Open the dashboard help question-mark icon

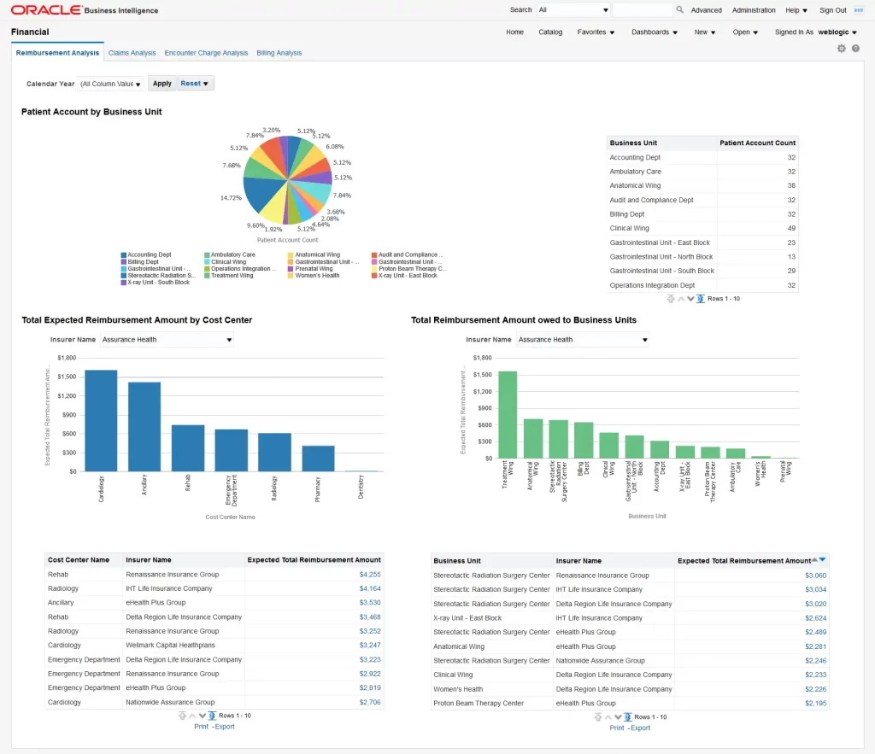point(855,49)
